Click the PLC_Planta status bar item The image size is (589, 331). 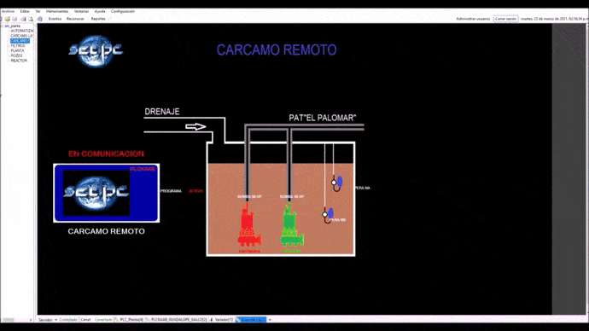coord(129,320)
